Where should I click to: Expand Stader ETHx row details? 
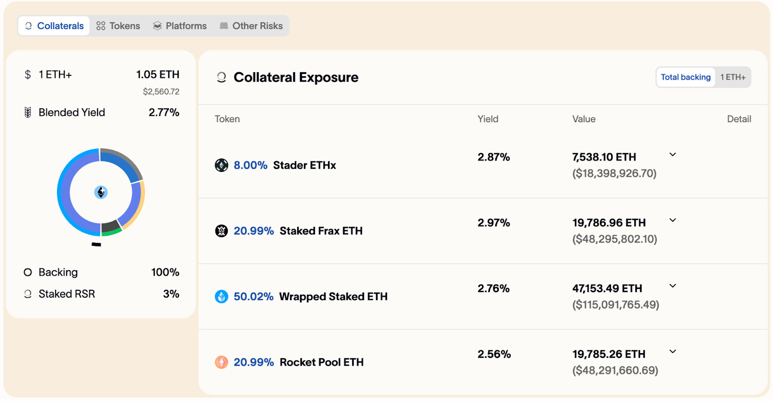673,155
